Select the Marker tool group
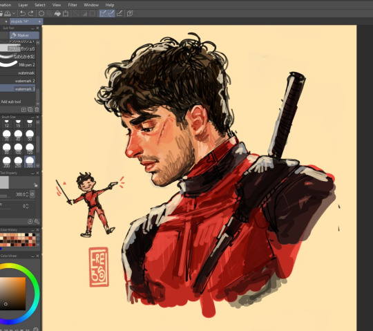373x331 pixels. pyautogui.click(x=24, y=35)
